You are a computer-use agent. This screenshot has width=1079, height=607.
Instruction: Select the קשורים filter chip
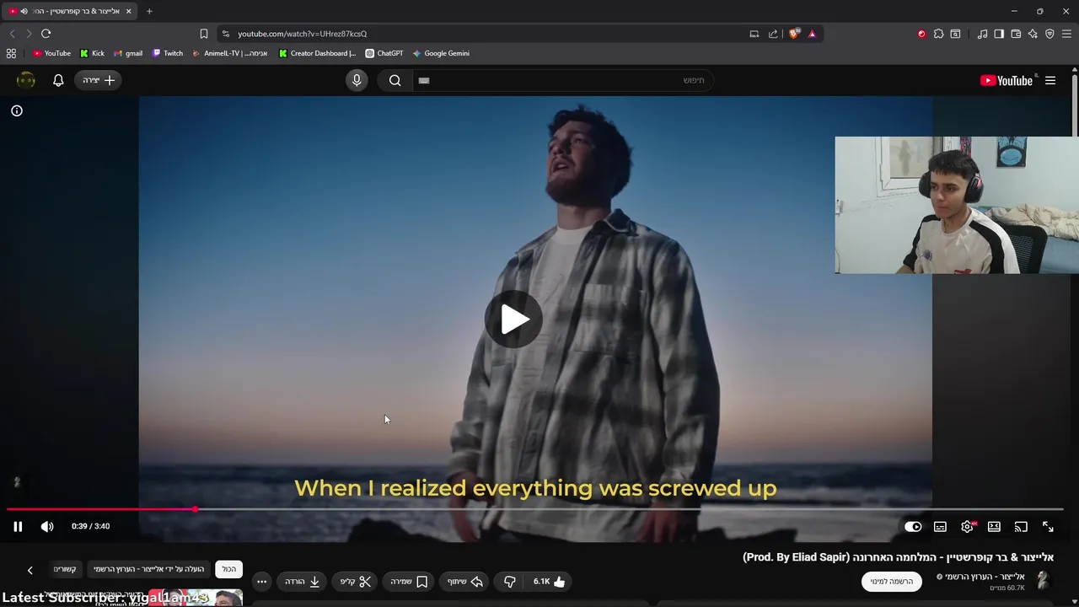tap(65, 569)
